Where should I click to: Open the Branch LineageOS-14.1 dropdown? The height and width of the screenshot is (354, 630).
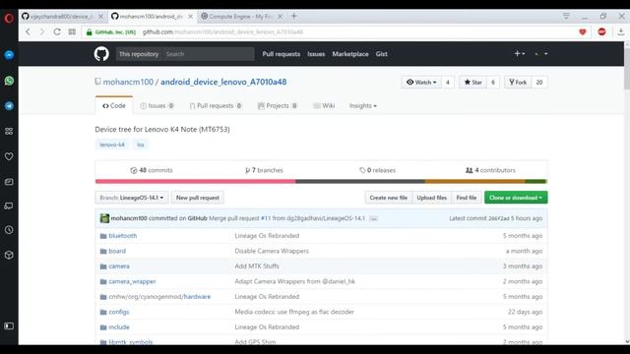pos(132,198)
